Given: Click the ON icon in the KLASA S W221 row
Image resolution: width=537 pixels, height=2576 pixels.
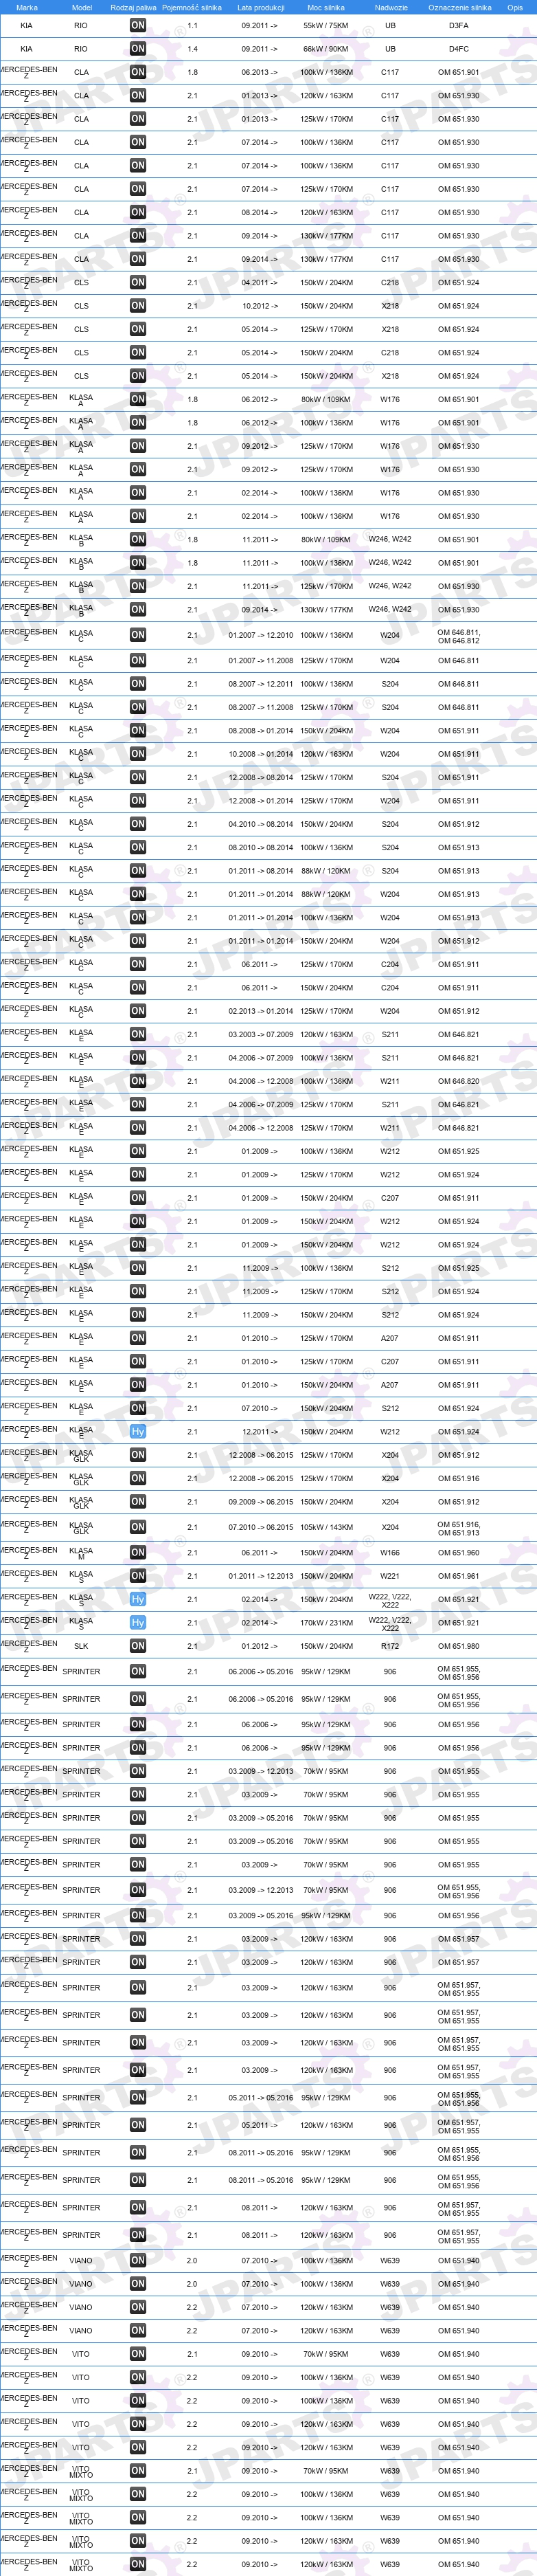Looking at the screenshot, I should point(138,1576).
